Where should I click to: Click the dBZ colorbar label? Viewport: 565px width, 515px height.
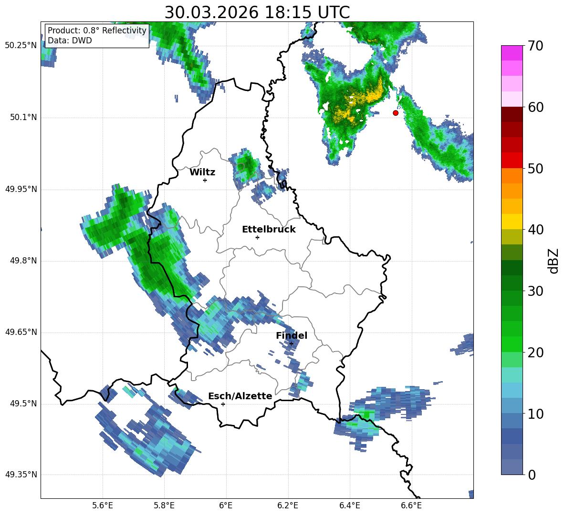click(x=553, y=261)
